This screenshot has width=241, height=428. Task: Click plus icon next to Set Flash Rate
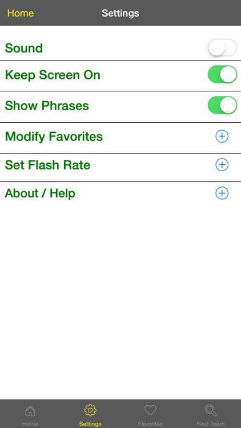pos(222,164)
